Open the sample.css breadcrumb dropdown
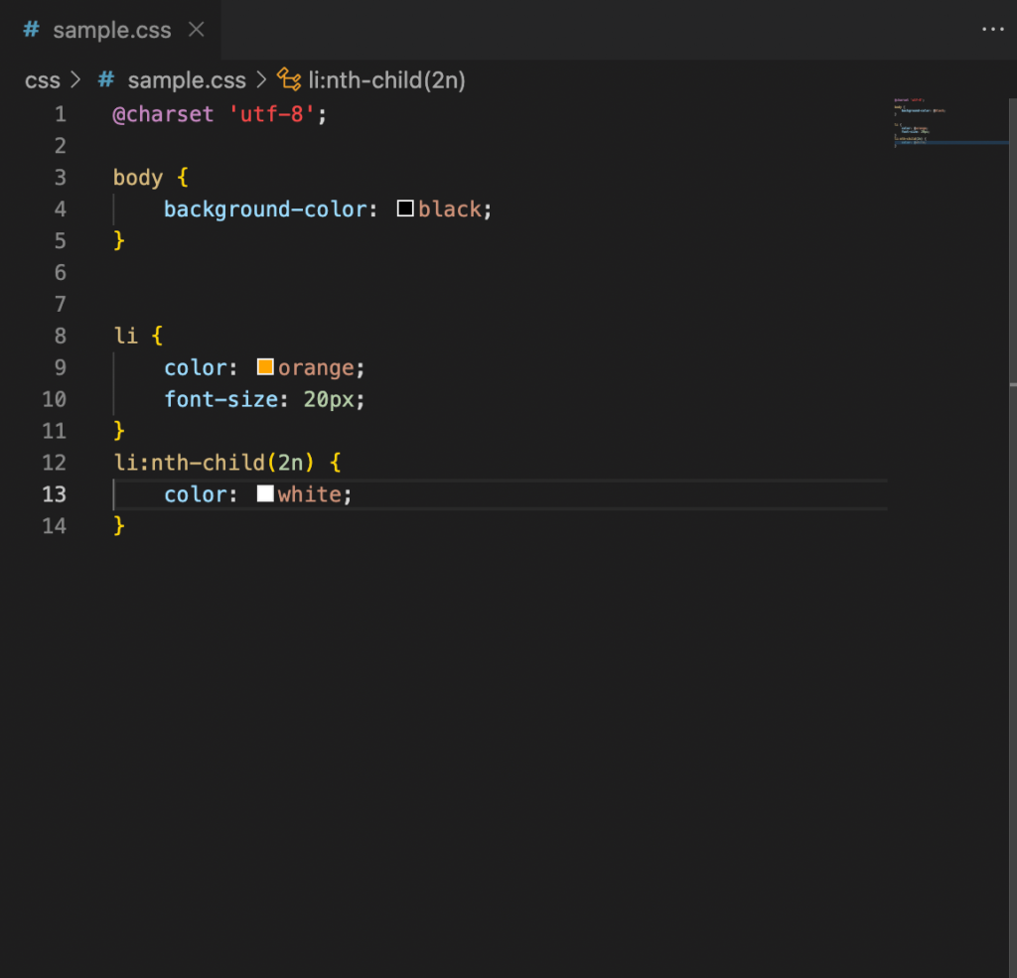Image resolution: width=1017 pixels, height=978 pixels. [x=186, y=80]
